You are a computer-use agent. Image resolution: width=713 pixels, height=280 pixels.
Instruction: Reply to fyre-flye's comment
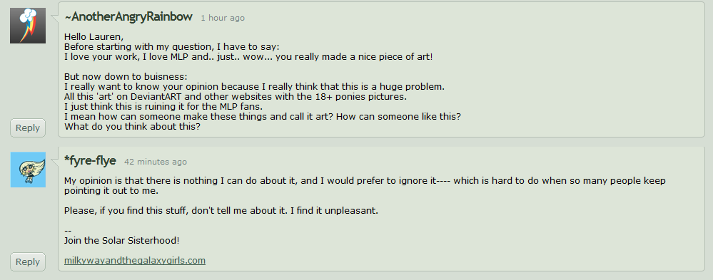(28, 262)
